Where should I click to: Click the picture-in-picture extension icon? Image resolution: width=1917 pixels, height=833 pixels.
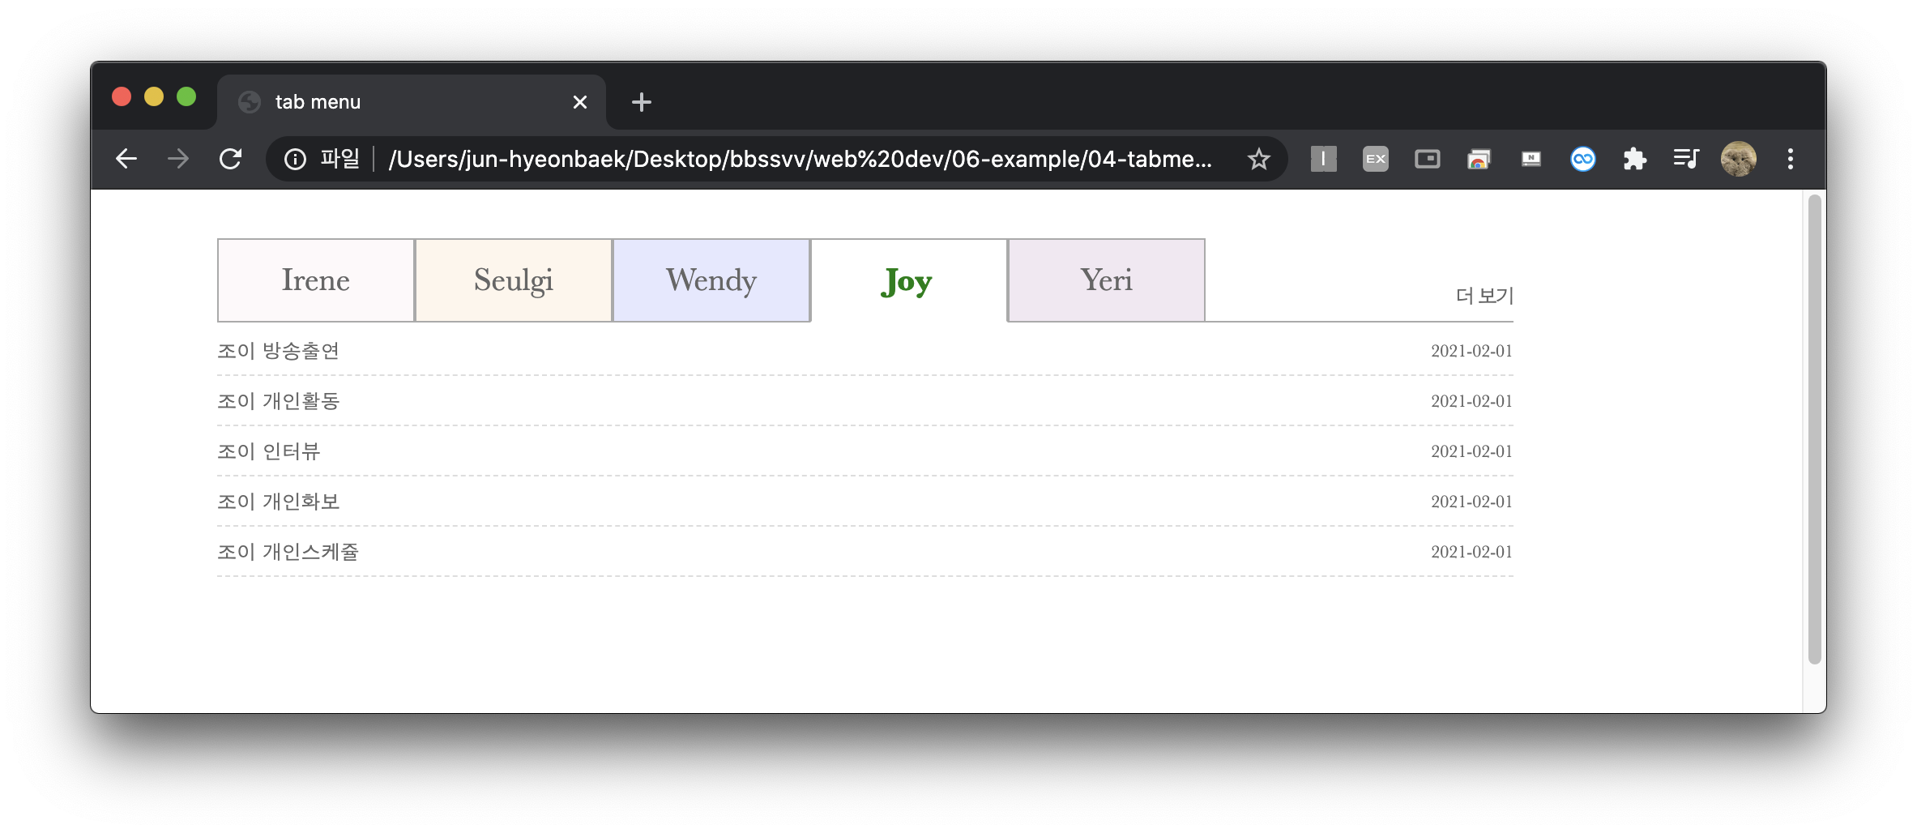pyautogui.click(x=1427, y=159)
